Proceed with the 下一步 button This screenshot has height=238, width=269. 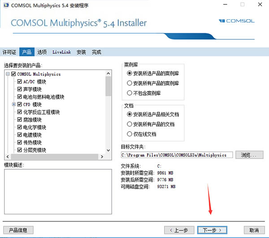212,230
